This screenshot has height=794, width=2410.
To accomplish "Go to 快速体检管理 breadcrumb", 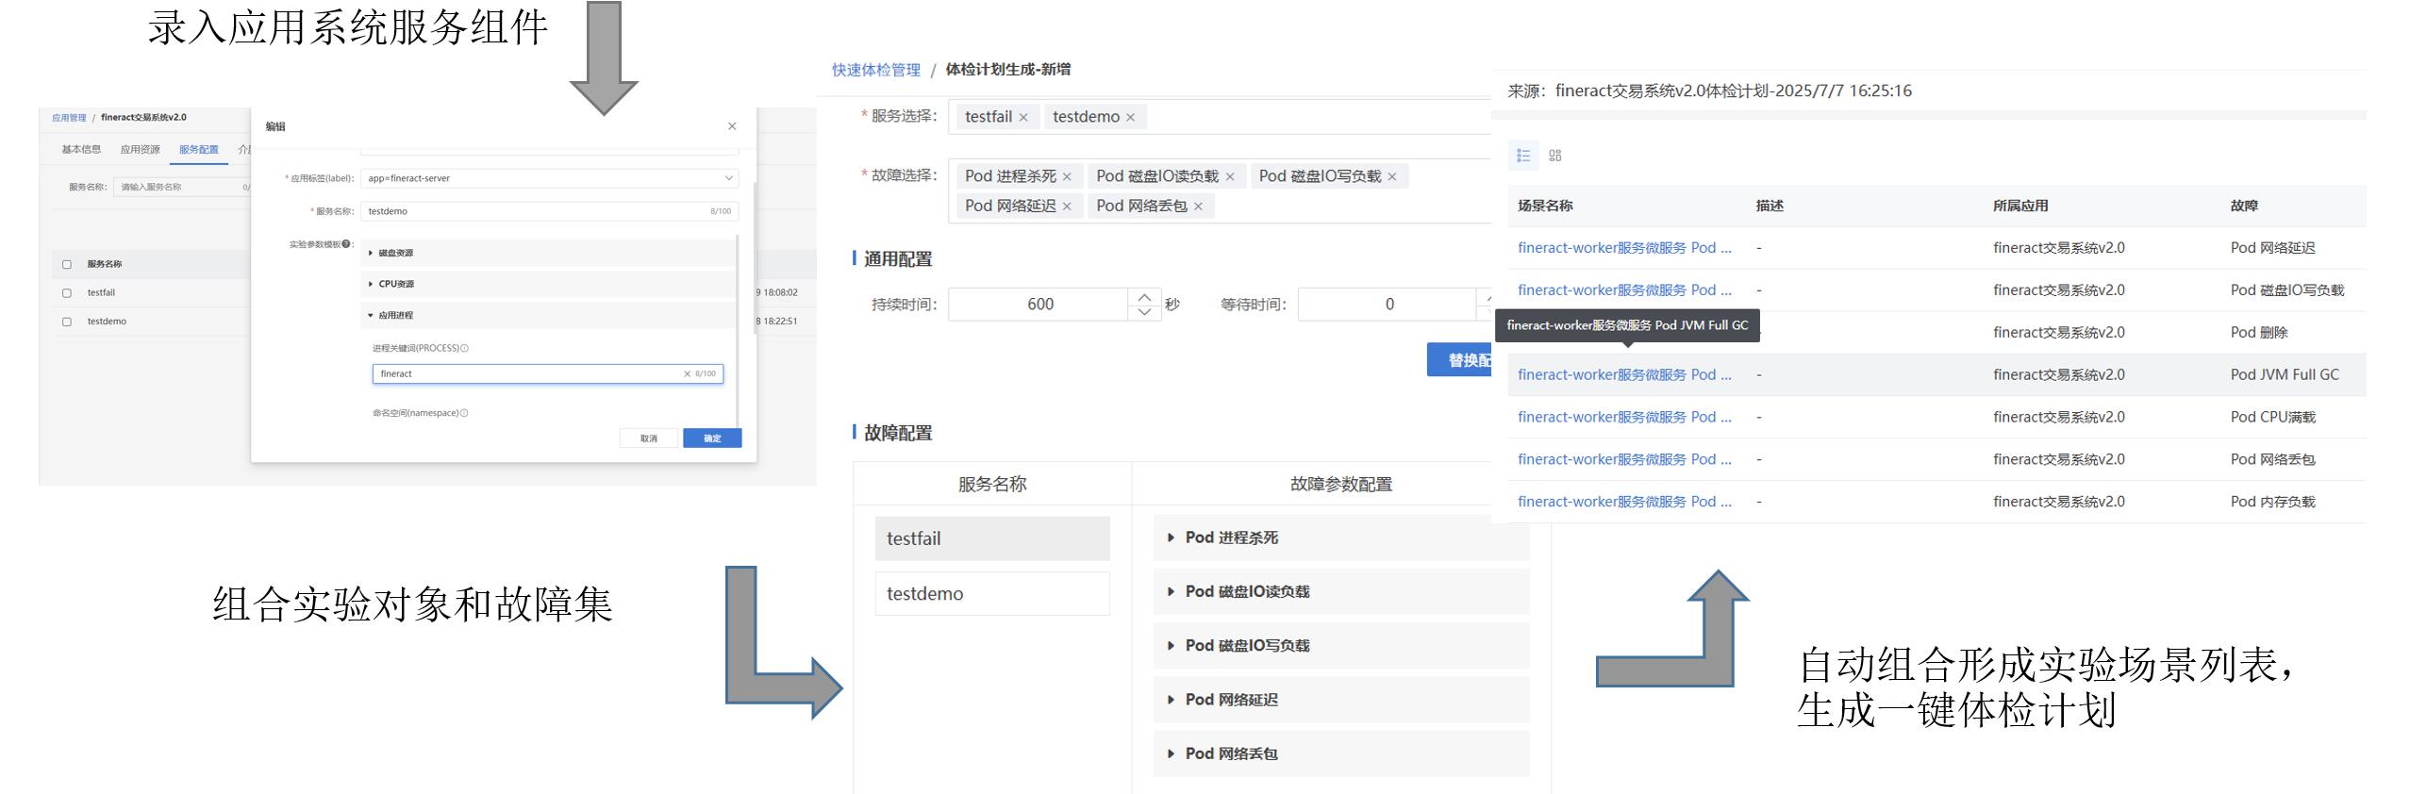I will point(875,70).
